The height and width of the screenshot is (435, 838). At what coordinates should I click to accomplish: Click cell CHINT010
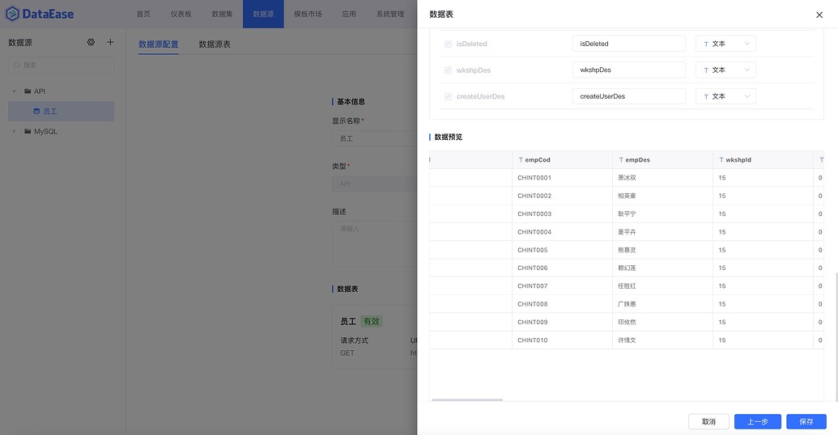click(562, 340)
